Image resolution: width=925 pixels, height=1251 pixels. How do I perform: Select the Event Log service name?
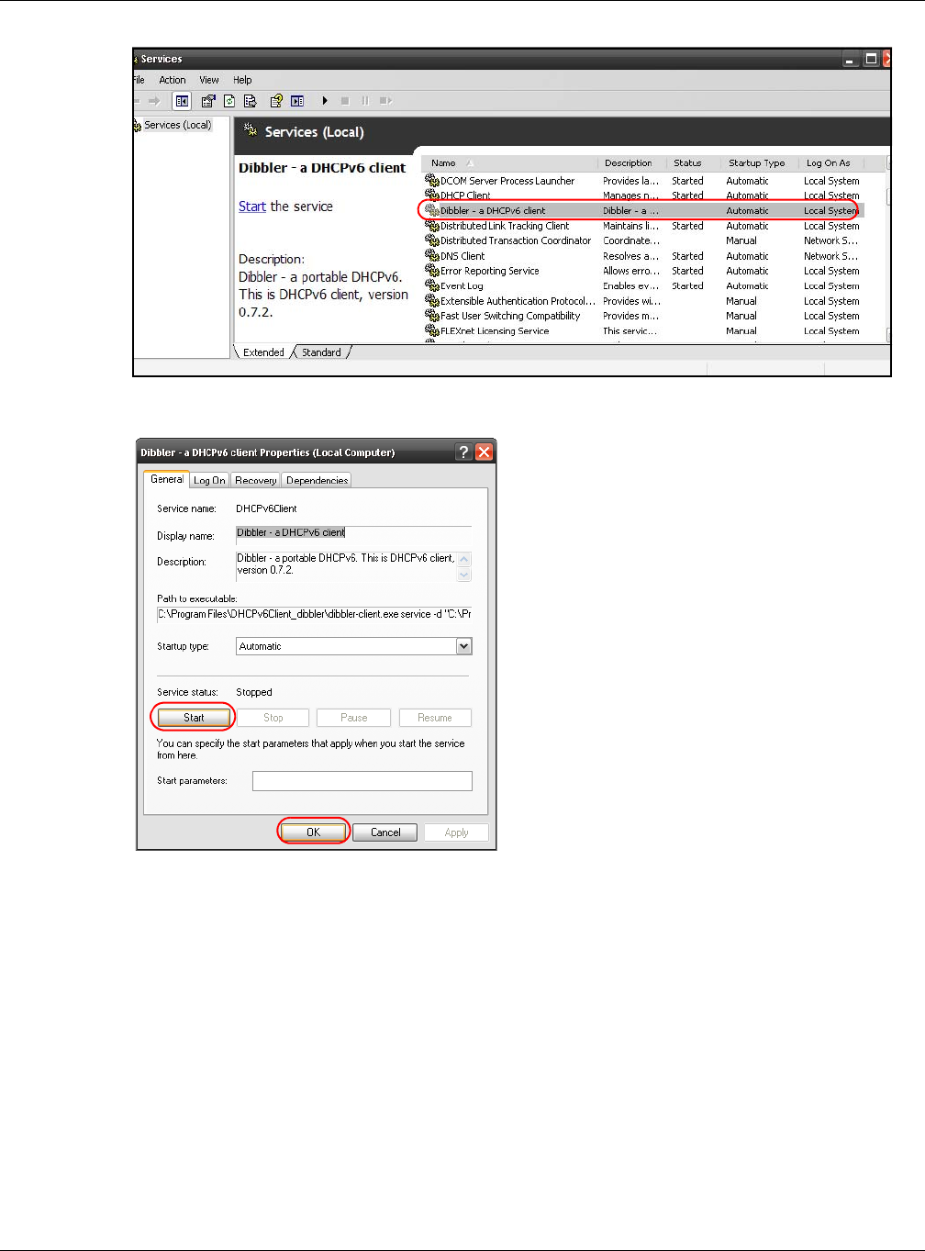[x=462, y=285]
